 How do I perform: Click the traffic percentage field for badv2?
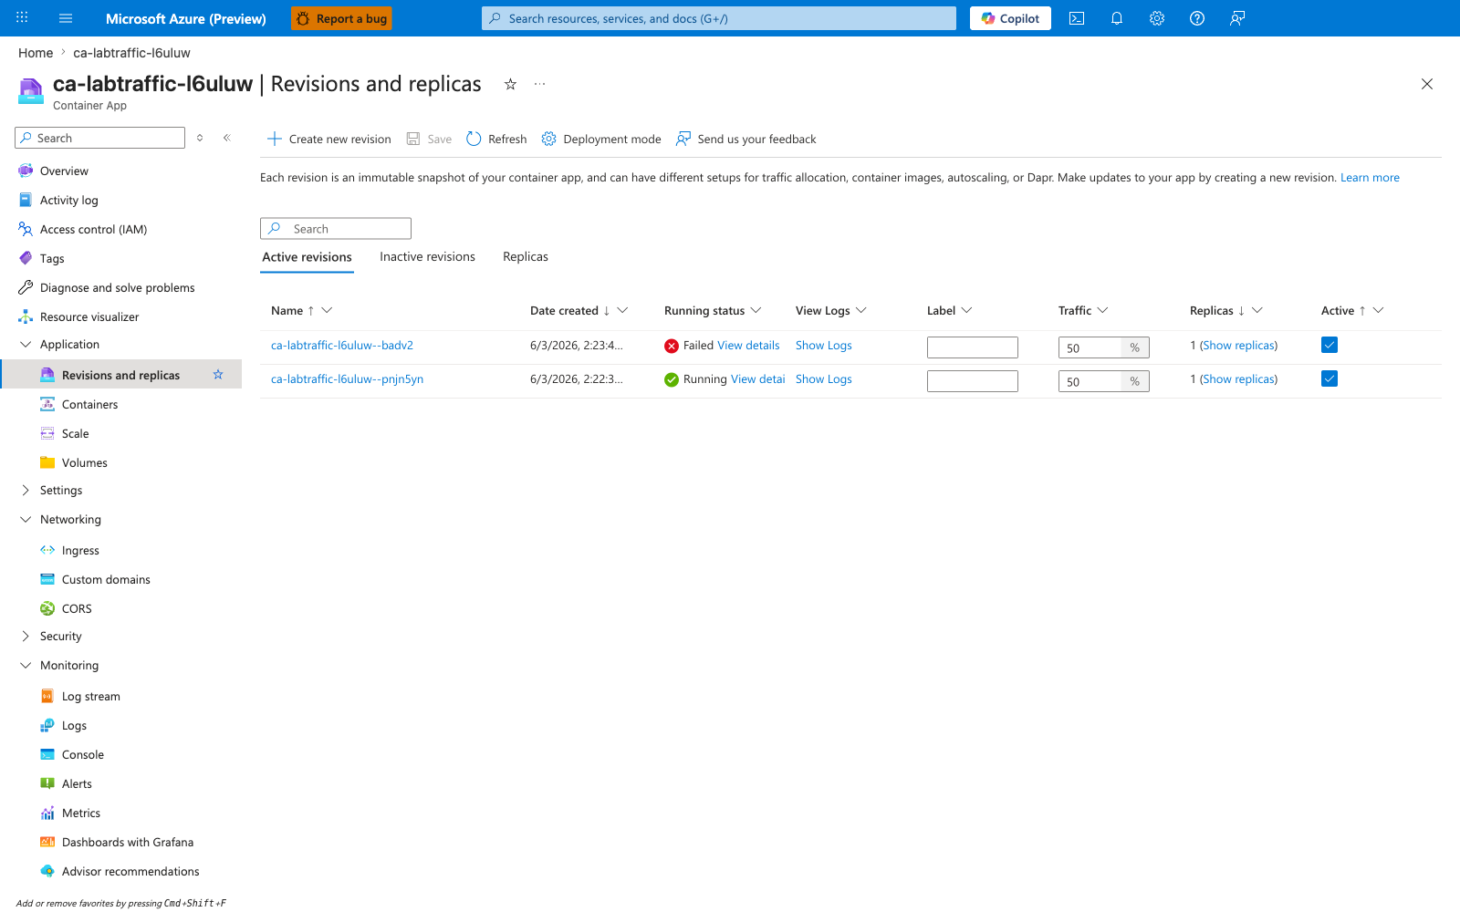[x=1090, y=347]
